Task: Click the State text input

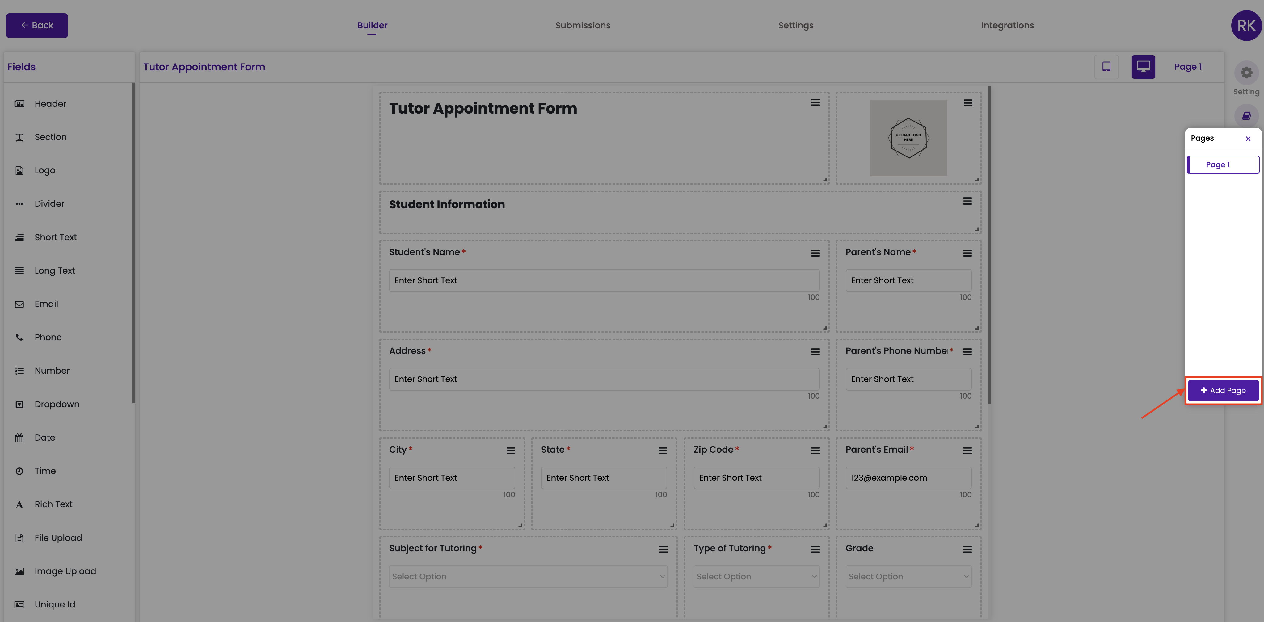Action: [604, 478]
